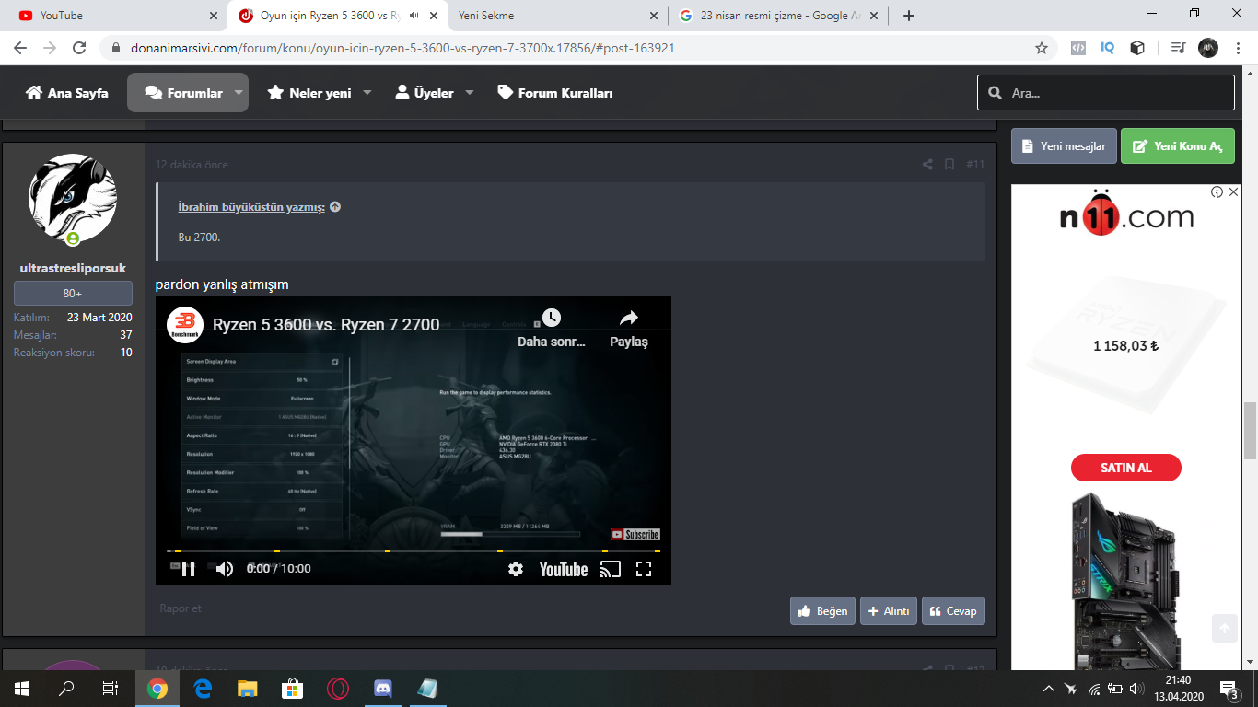Enter fullscreen for the video
Screen dimensions: 1258x707
pos(644,569)
